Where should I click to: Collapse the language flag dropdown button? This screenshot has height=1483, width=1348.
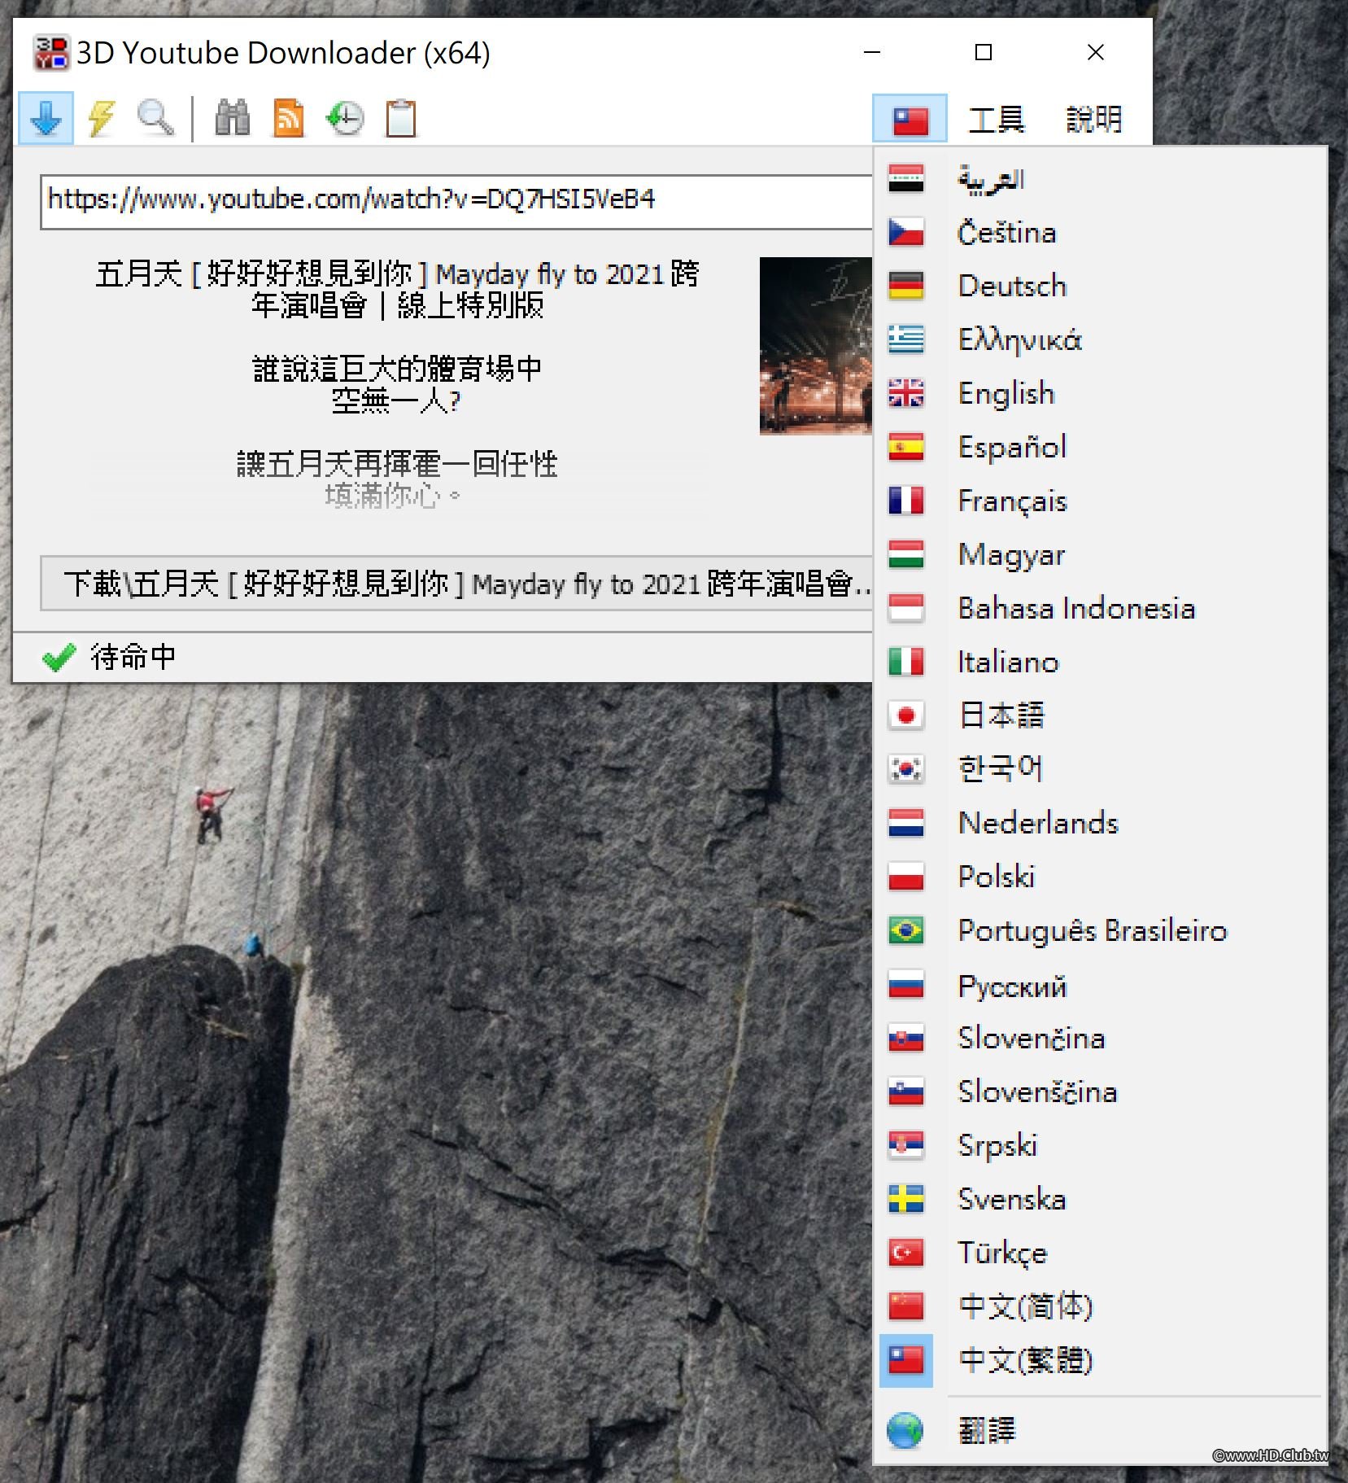(x=910, y=119)
